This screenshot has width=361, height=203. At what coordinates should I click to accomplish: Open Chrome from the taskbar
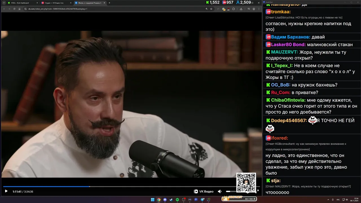pyautogui.click(x=159, y=200)
